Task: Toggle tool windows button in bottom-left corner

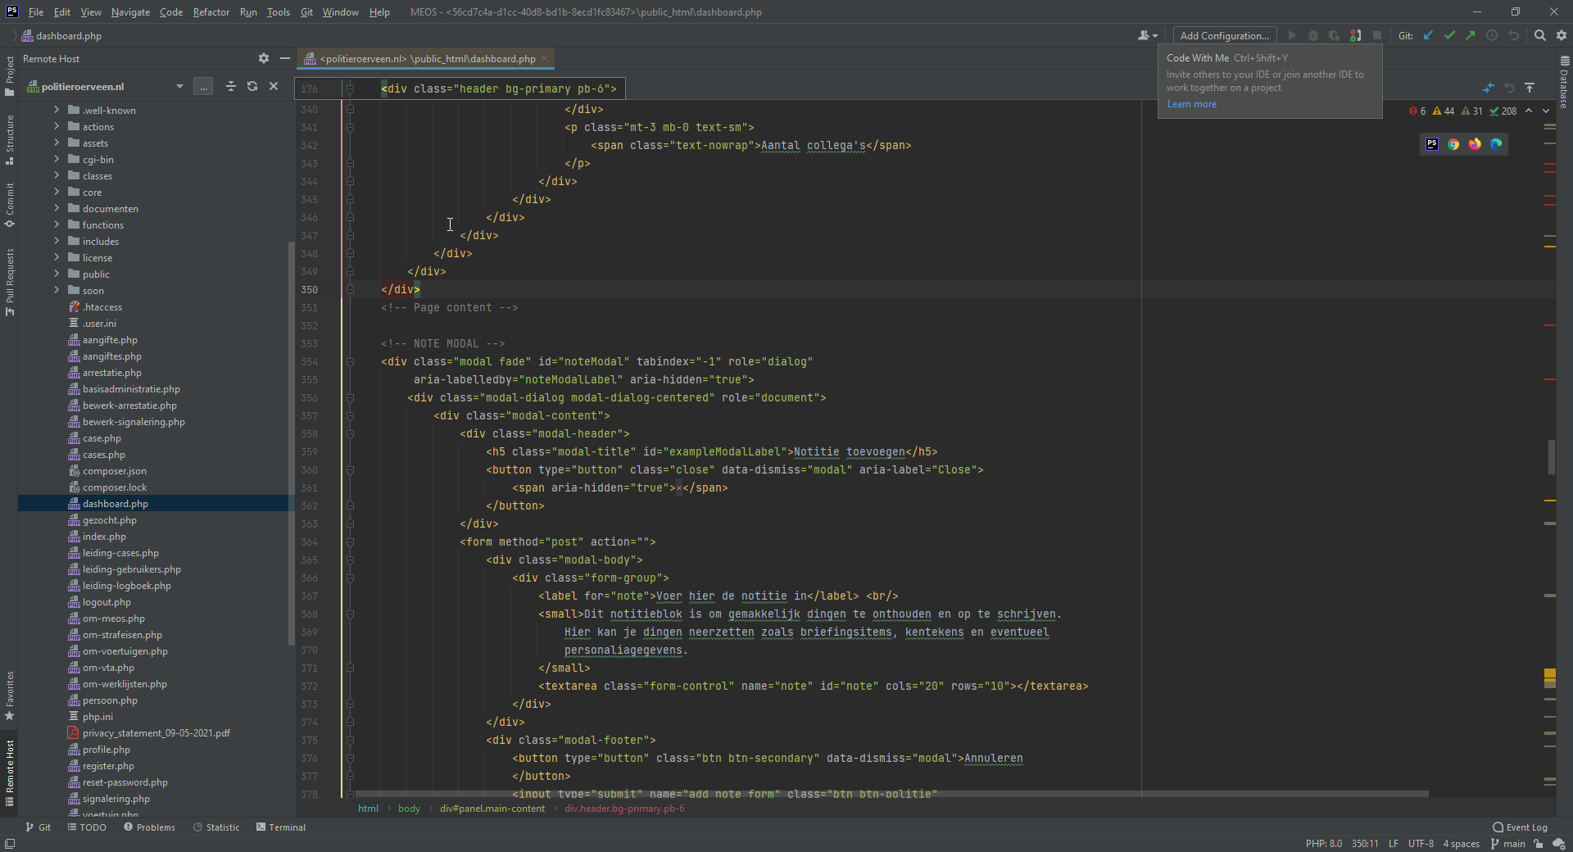Action: pos(10,844)
